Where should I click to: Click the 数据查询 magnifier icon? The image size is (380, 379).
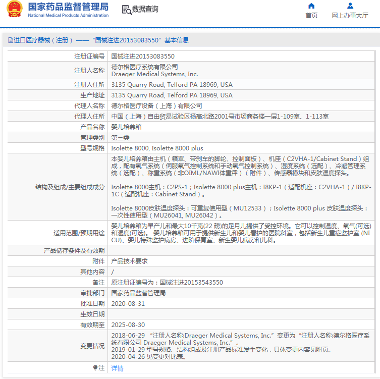point(126,9)
